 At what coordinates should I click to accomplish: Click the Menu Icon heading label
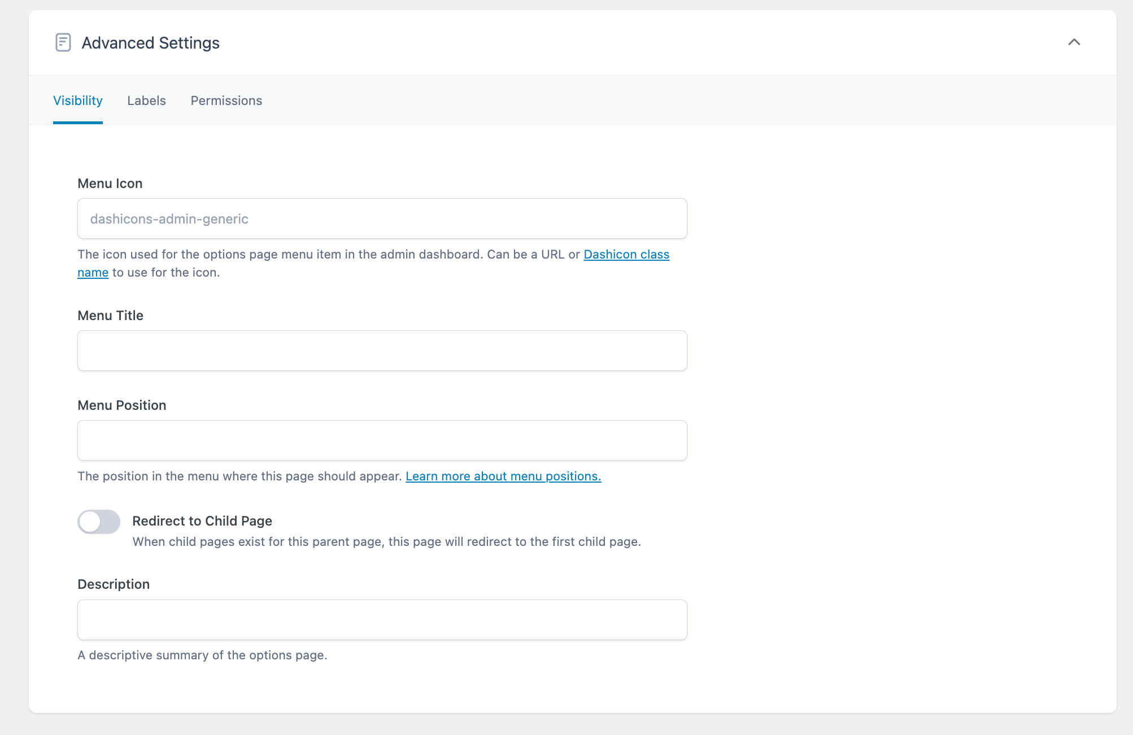(x=110, y=183)
